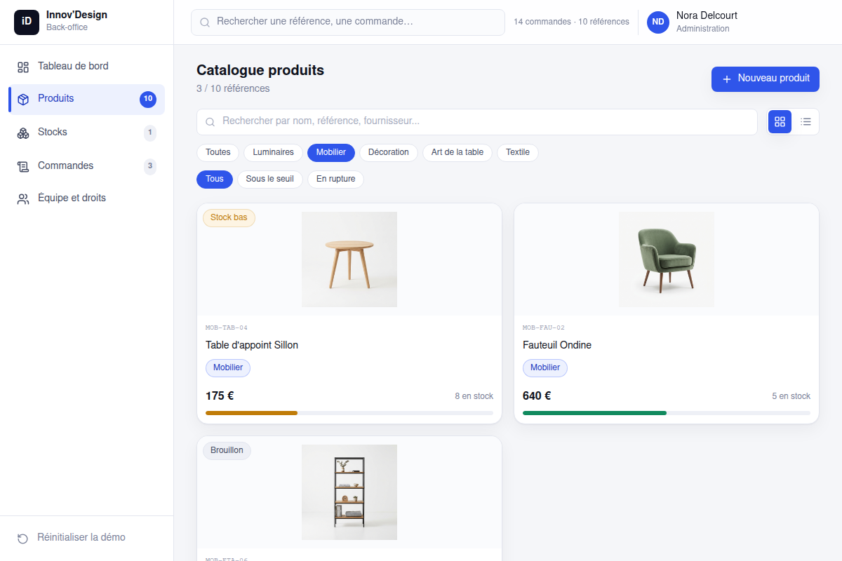Open the Fauteuil Ondine armchair image

click(x=667, y=259)
